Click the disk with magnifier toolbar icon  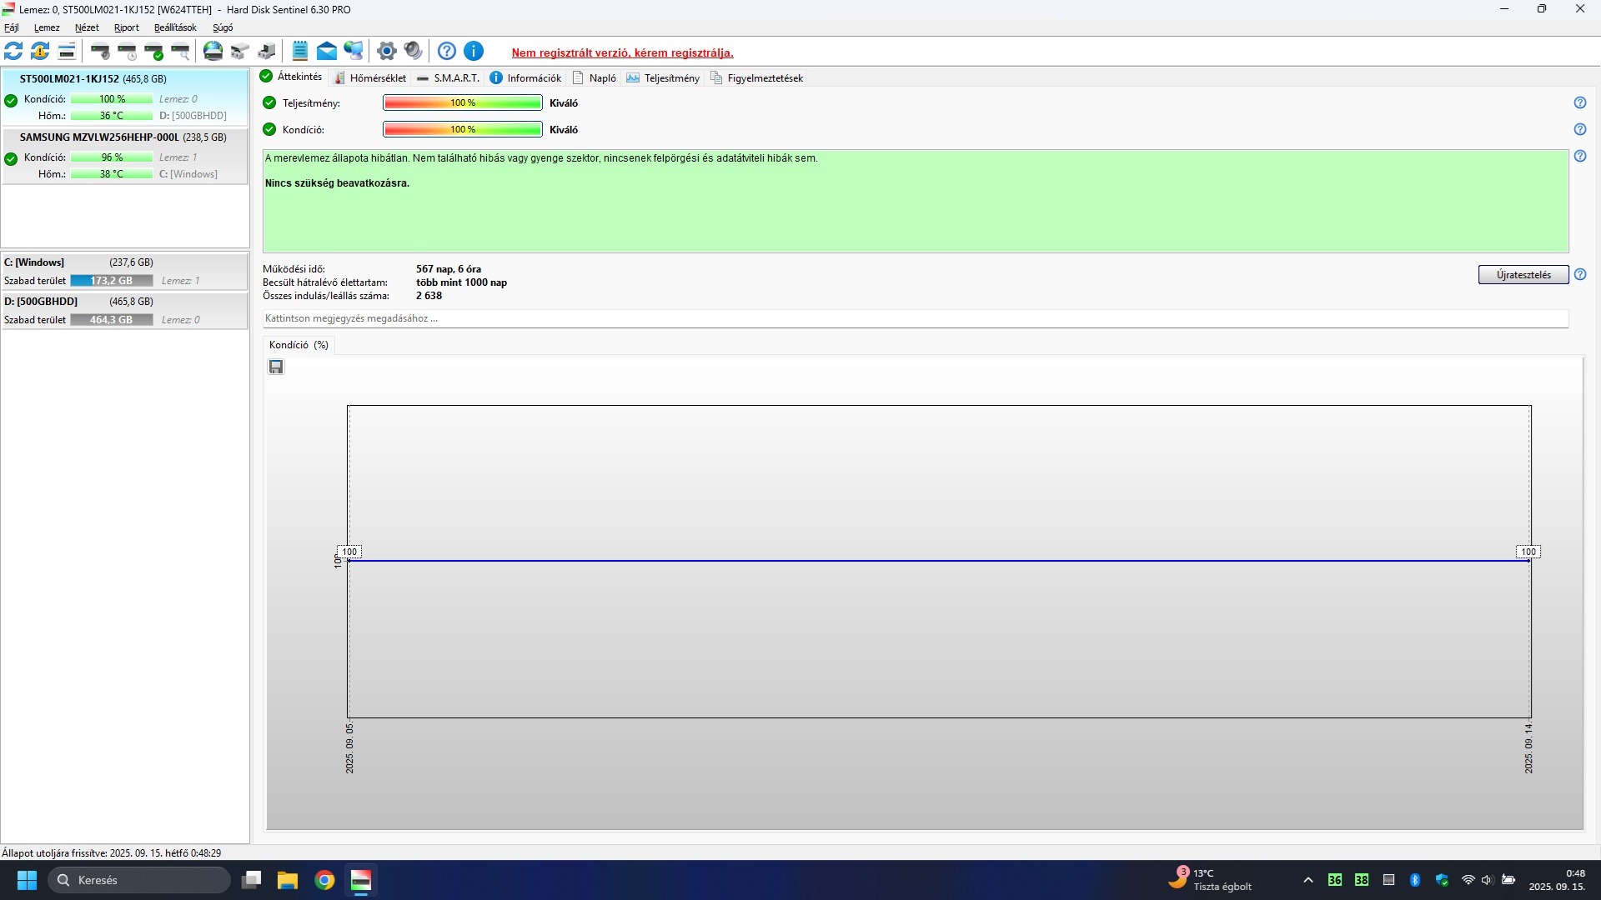coord(180,52)
